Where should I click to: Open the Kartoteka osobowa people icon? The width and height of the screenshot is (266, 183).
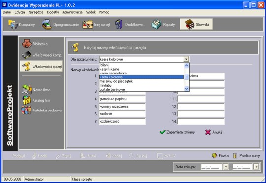click(x=26, y=110)
